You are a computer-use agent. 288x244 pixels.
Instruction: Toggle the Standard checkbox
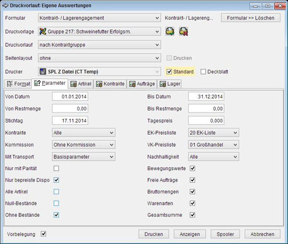point(169,71)
